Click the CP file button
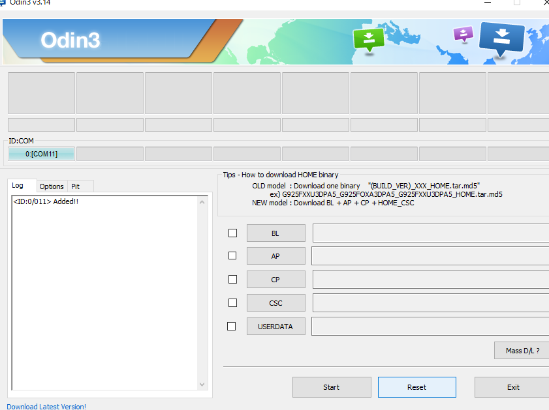 pyautogui.click(x=276, y=279)
